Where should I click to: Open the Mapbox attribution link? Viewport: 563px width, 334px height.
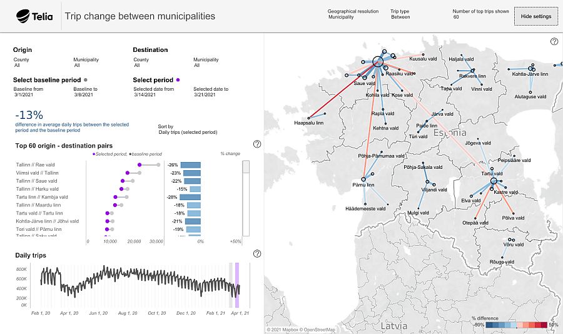[283, 330]
